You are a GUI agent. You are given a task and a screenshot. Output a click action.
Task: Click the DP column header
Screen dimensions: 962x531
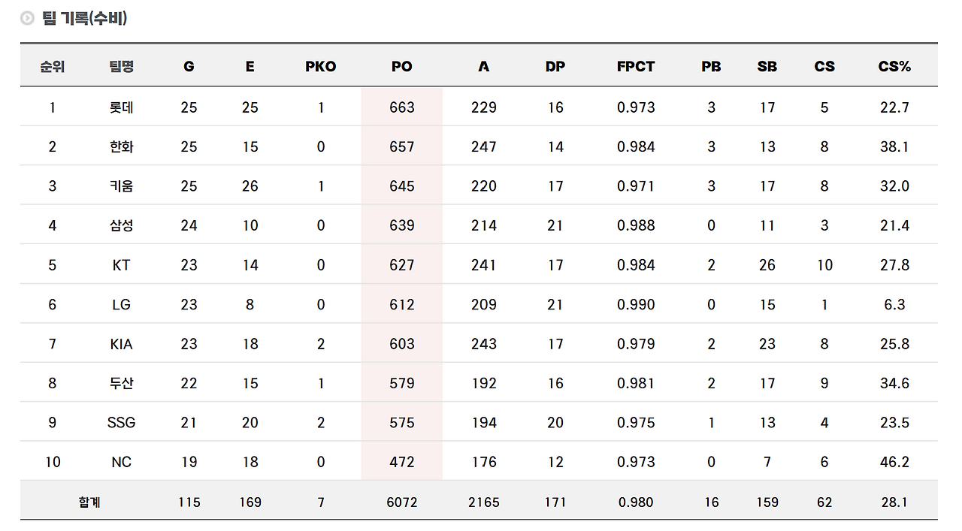pyautogui.click(x=555, y=66)
